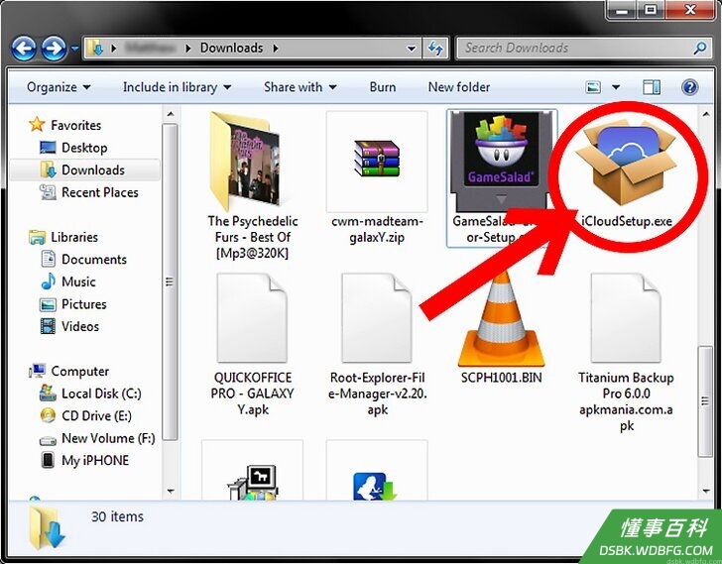The height and width of the screenshot is (564, 722).
Task: Click the SCPH1001.BIN file name
Action: pos(501,378)
